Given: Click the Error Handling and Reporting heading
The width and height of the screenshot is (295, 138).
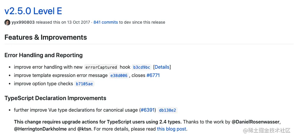Looking at the screenshot, I should point(44,55).
